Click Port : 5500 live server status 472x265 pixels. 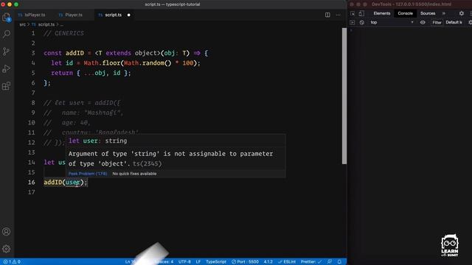coord(245,262)
